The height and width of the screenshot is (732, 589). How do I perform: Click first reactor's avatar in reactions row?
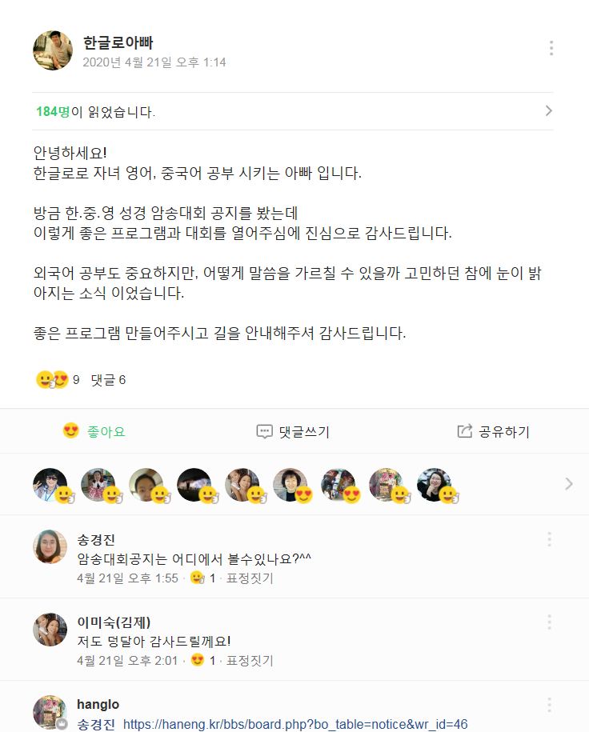pos(50,484)
